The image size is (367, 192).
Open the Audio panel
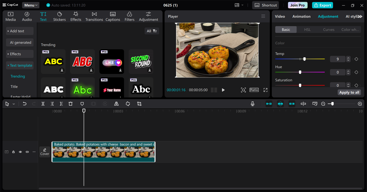pyautogui.click(x=27, y=17)
